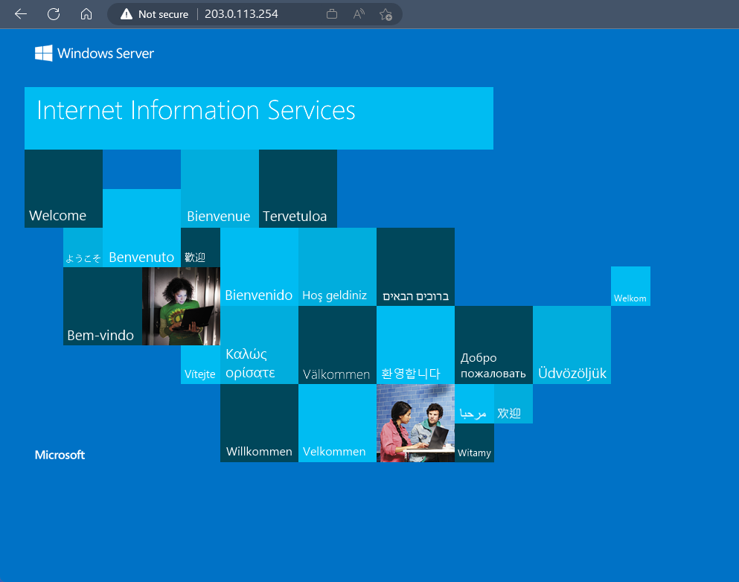Click the Witamy tile
This screenshot has width=739, height=582.
coord(475,443)
